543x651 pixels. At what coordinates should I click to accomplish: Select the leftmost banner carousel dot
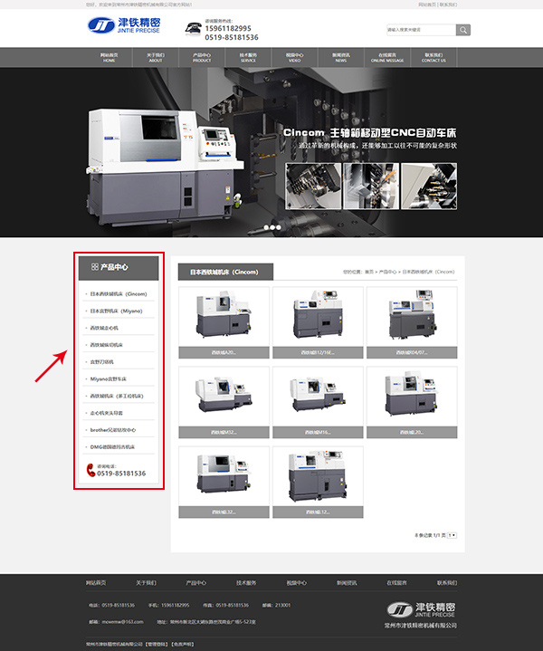coord(266,227)
